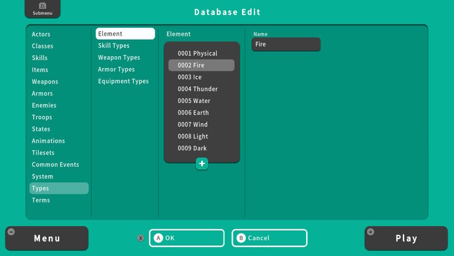Screen dimensions: 454x256
Task: Click the Cancel button
Action: [269, 238]
